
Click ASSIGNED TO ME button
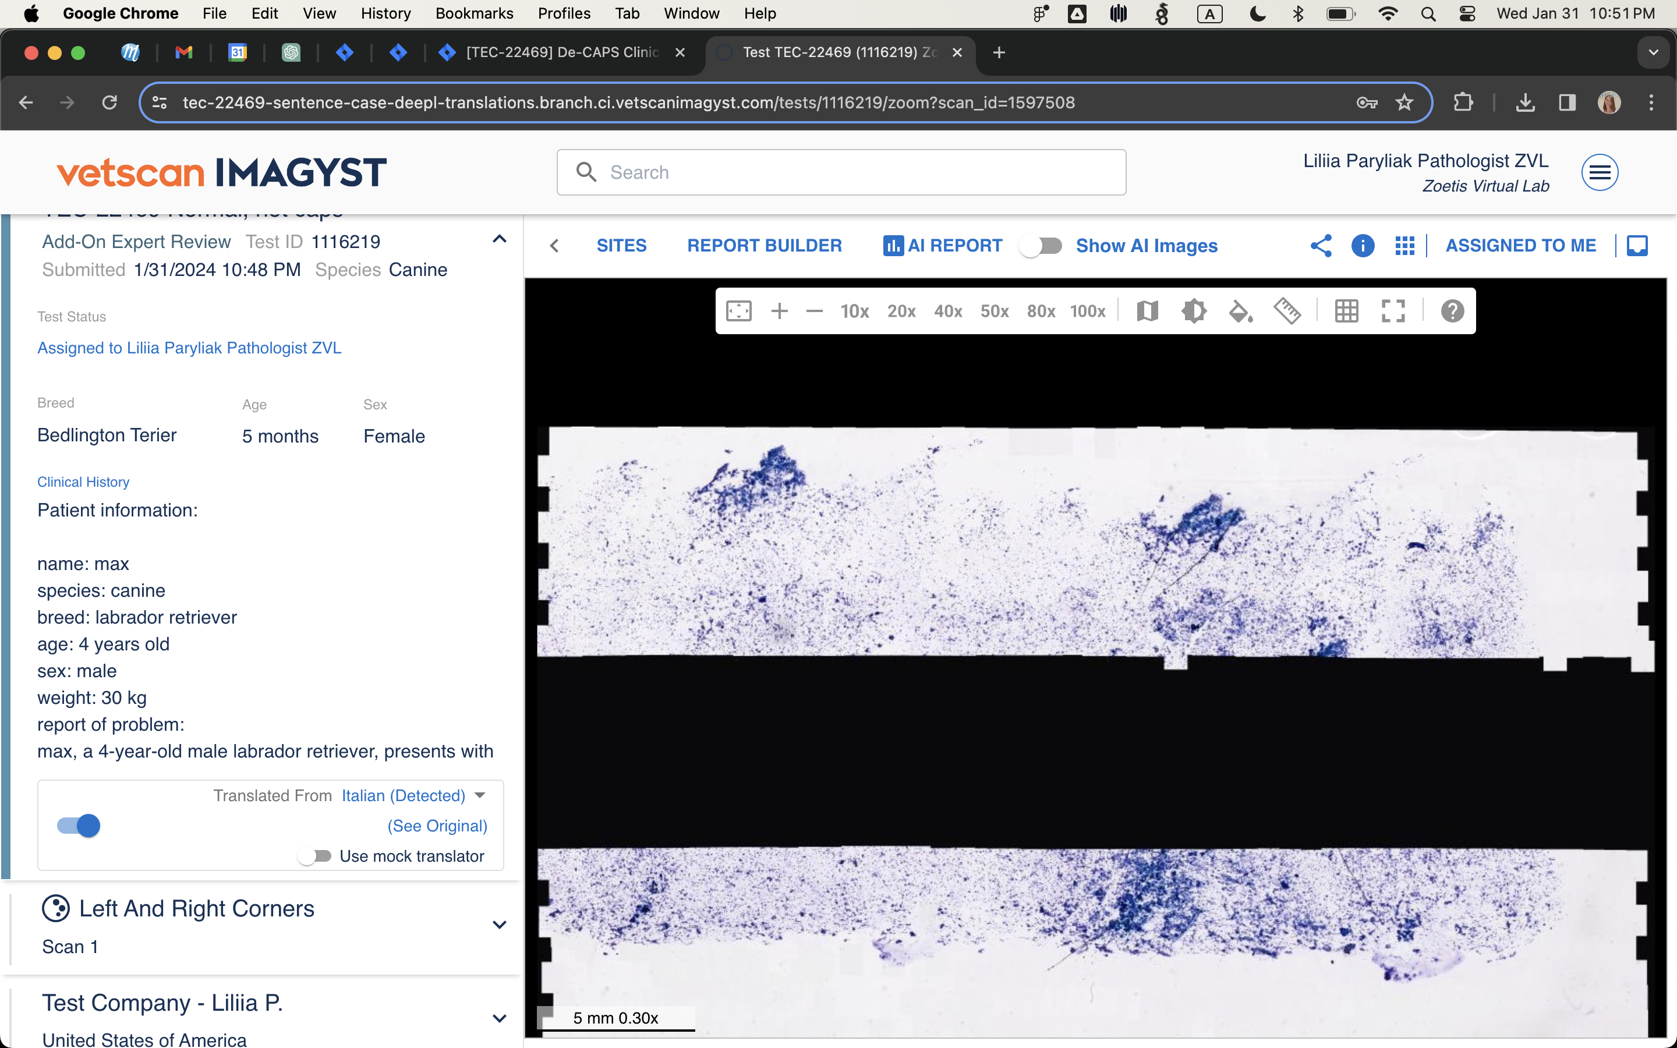point(1521,246)
